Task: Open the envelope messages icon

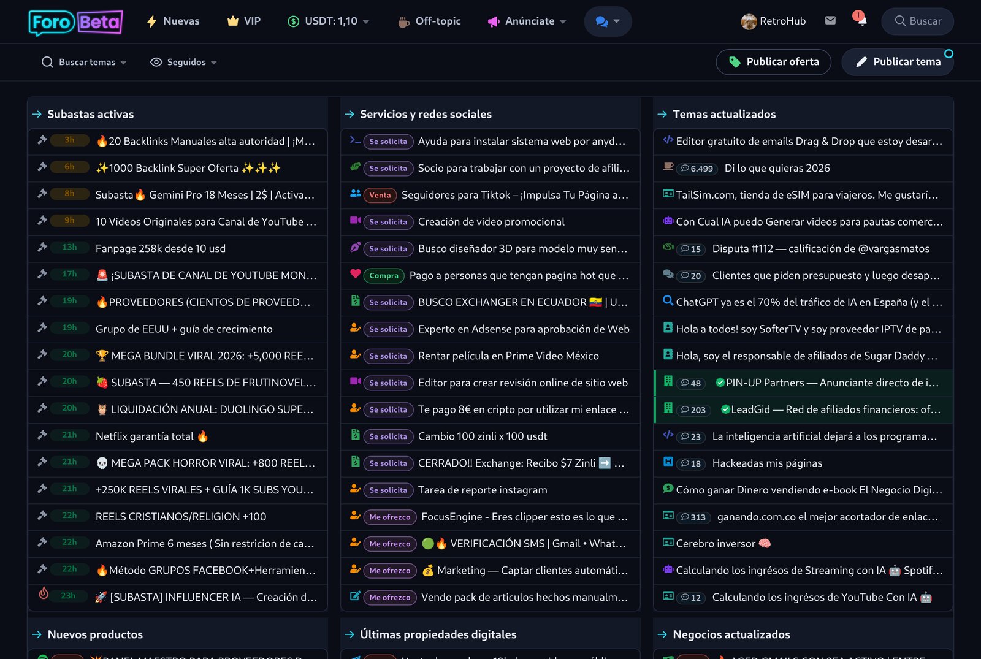Action: [x=830, y=21]
